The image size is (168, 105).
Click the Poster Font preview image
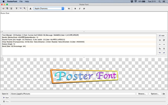[84, 76]
